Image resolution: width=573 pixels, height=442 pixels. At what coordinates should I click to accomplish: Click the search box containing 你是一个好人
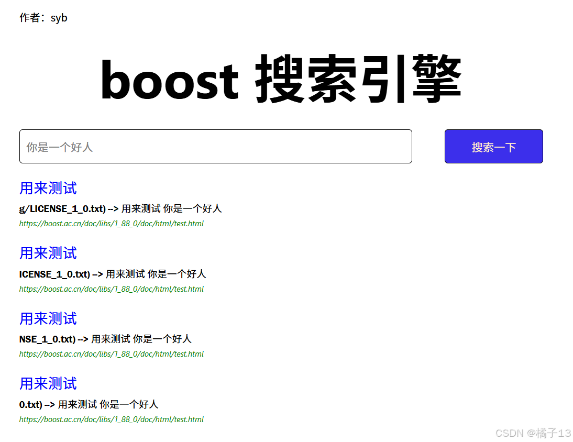[x=216, y=147]
